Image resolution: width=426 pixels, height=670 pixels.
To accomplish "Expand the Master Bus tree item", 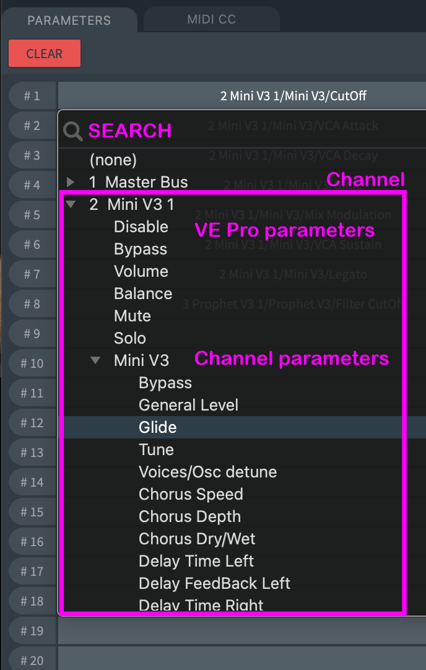I will [71, 182].
